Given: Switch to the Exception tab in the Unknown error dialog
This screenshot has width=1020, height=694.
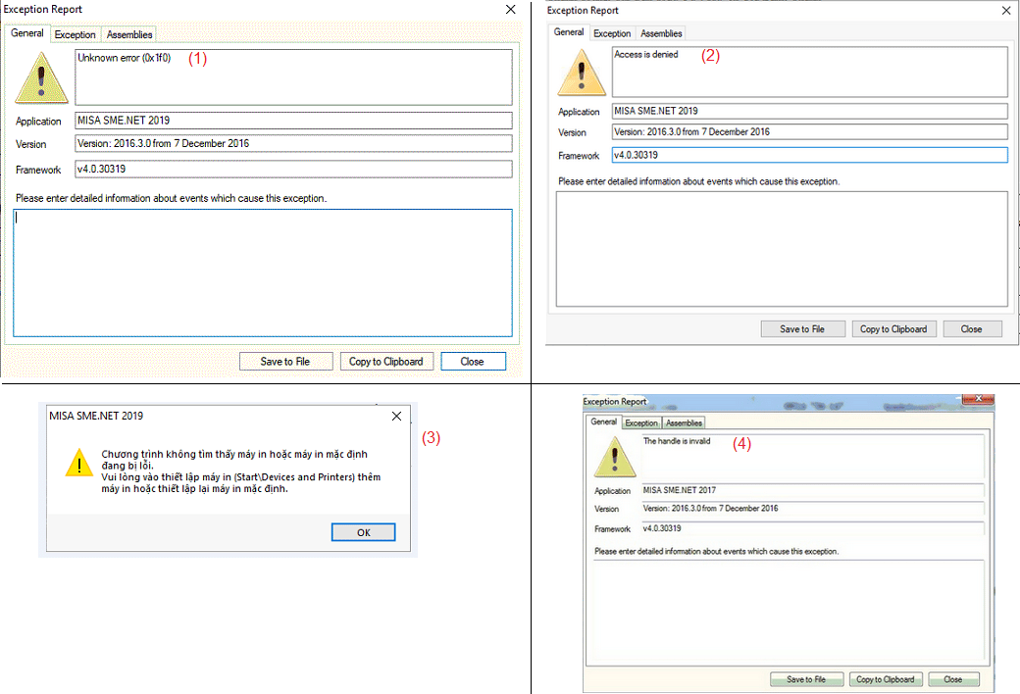Looking at the screenshot, I should pos(75,34).
